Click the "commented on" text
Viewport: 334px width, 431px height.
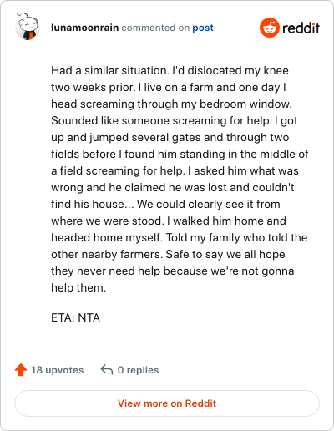click(155, 28)
